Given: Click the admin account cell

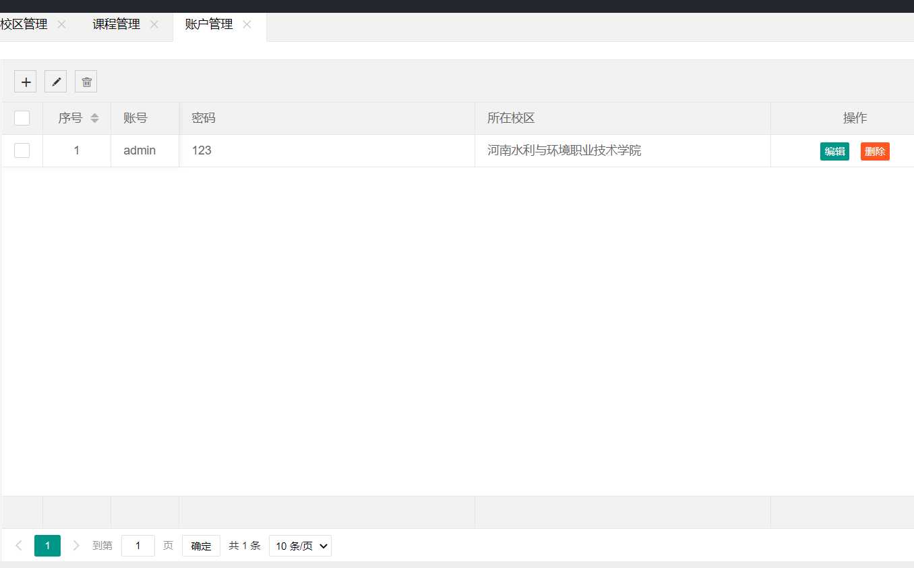Looking at the screenshot, I should 145,150.
